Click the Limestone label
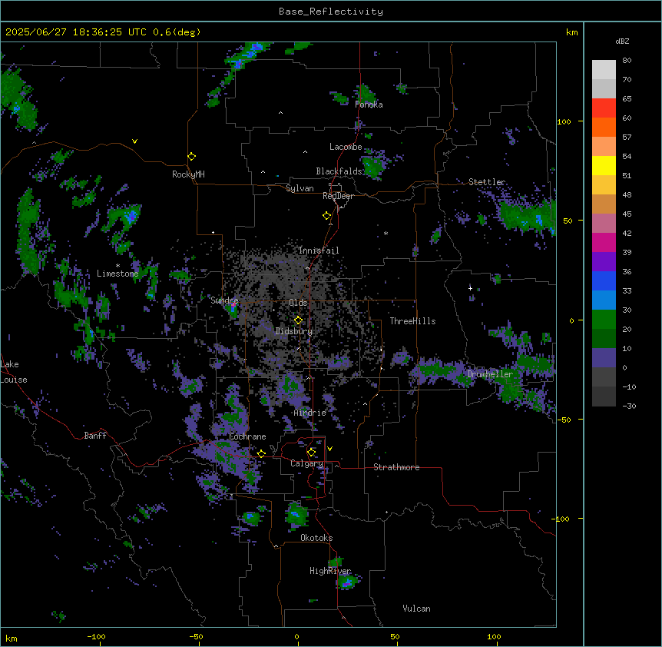The width and height of the screenshot is (662, 647). click(118, 274)
